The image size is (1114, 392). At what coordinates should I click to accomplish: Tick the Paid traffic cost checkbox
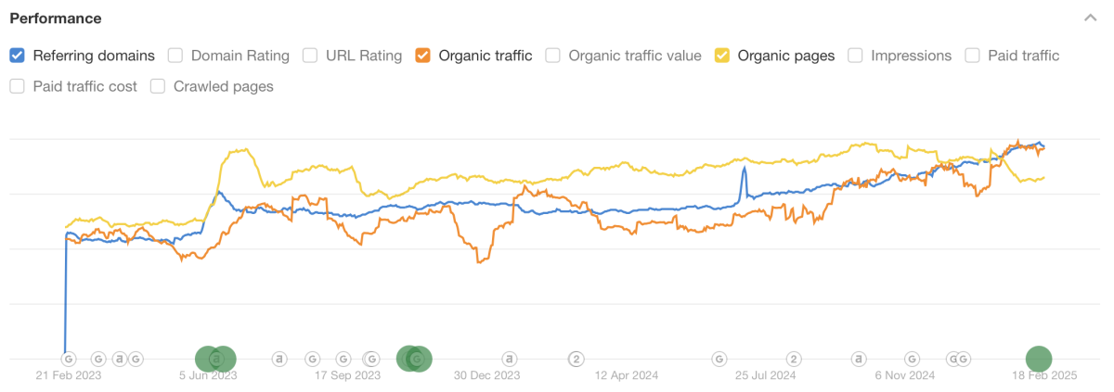point(17,86)
